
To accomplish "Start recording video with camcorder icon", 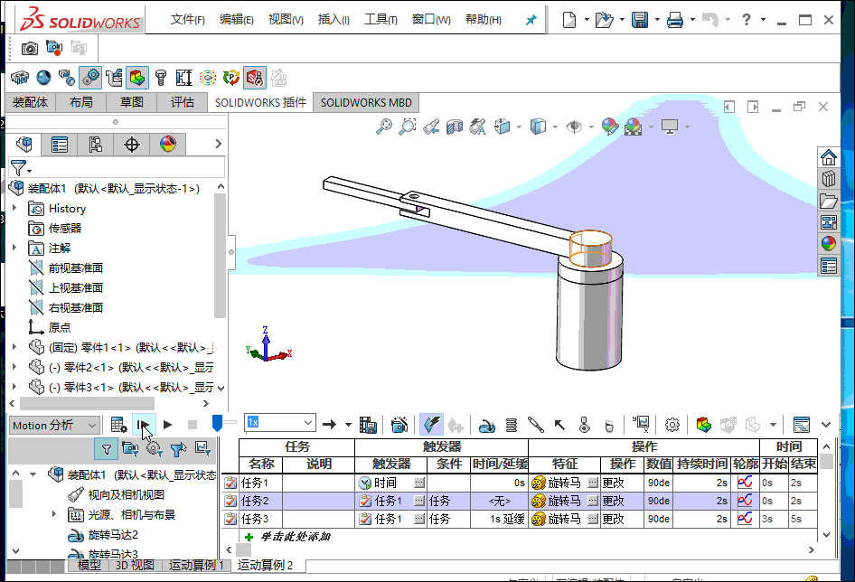I will [54, 49].
